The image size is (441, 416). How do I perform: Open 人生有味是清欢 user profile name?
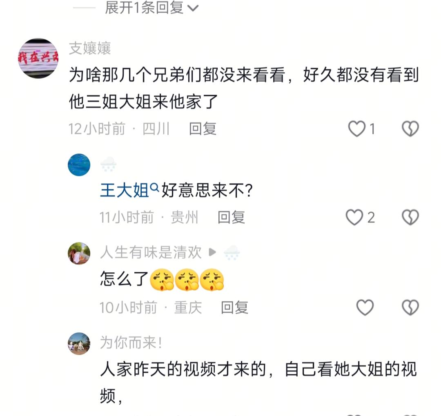(151, 252)
